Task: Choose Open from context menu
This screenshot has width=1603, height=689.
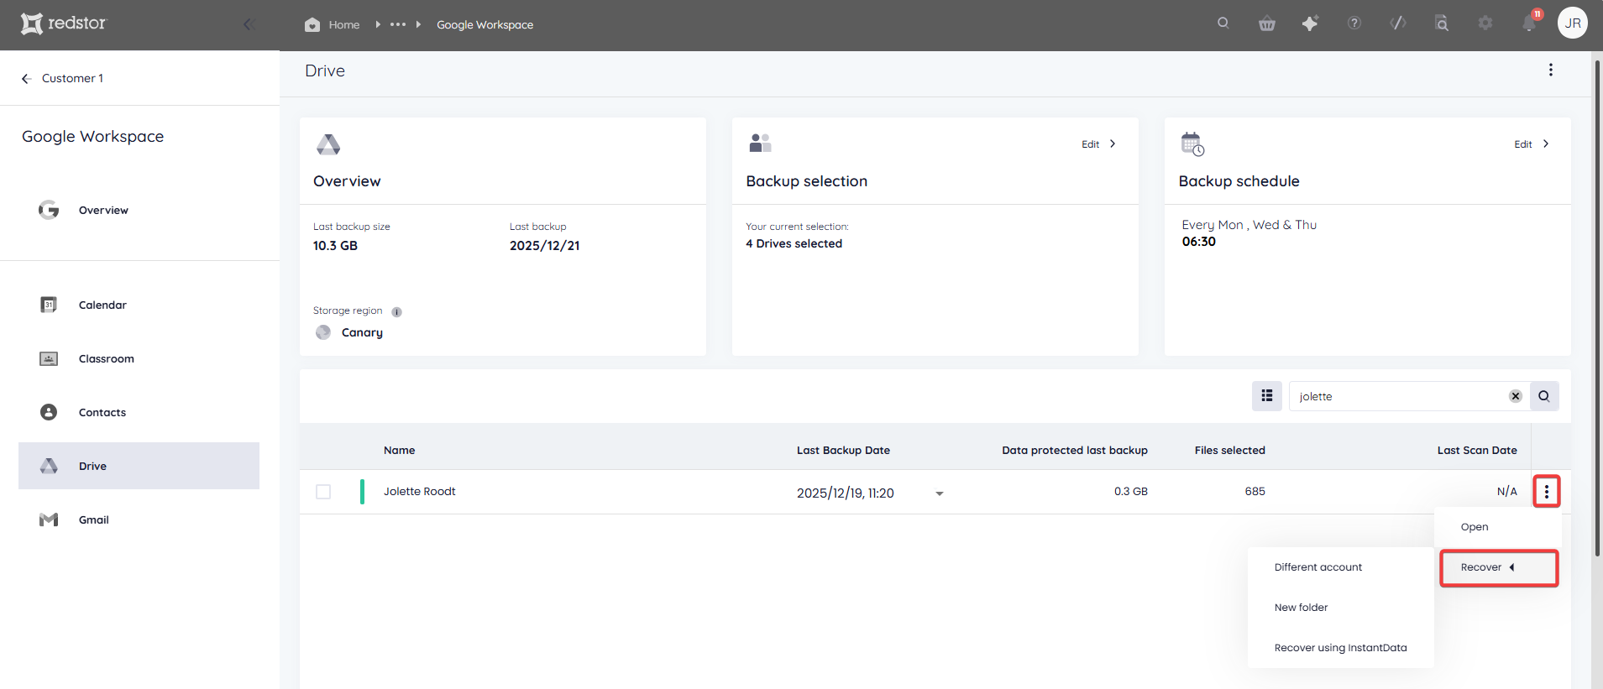Action: (x=1498, y=527)
